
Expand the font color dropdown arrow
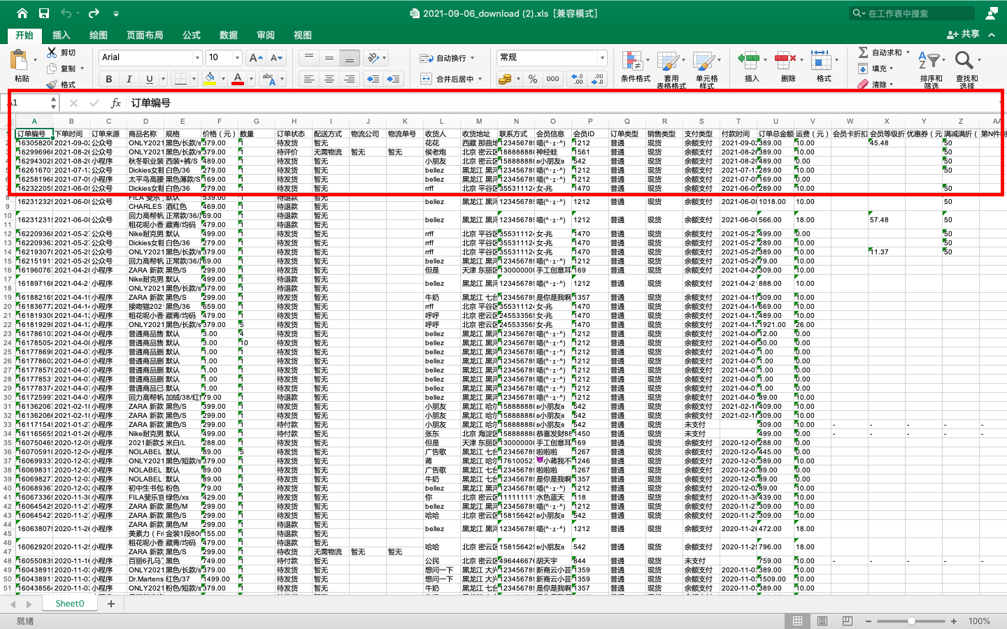click(x=251, y=79)
